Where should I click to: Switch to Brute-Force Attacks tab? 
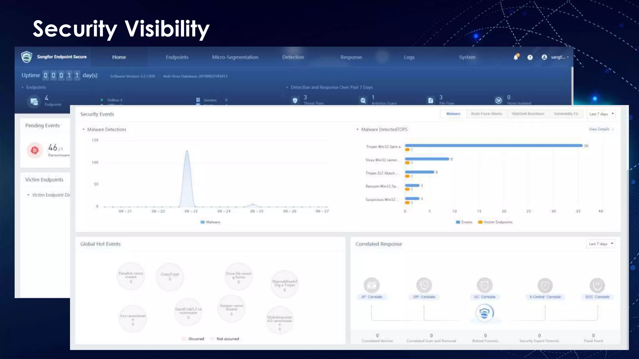click(x=486, y=114)
